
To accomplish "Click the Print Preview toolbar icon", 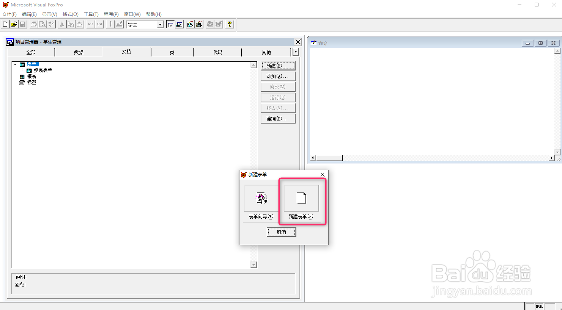I will 43,24.
